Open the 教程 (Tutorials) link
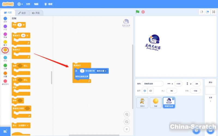This screenshot has height=136, width=218. (x=49, y=4)
